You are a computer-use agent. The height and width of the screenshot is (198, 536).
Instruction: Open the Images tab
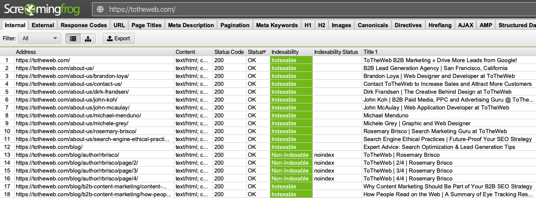341,25
